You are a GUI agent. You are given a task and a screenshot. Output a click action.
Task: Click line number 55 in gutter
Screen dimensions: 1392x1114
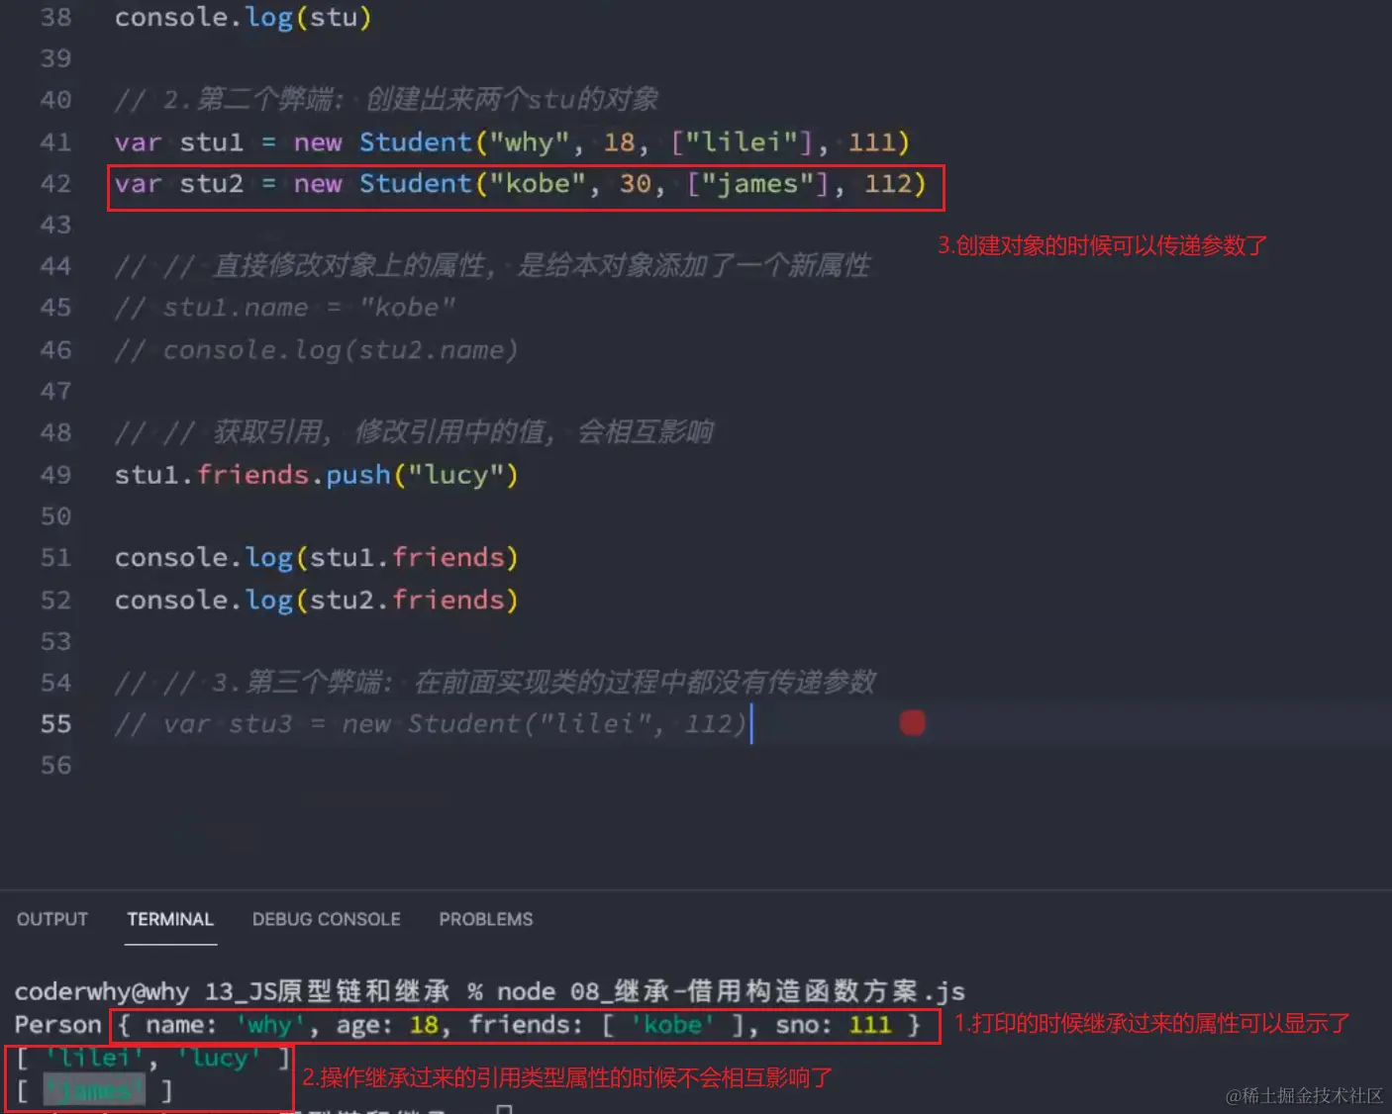pyautogui.click(x=55, y=724)
